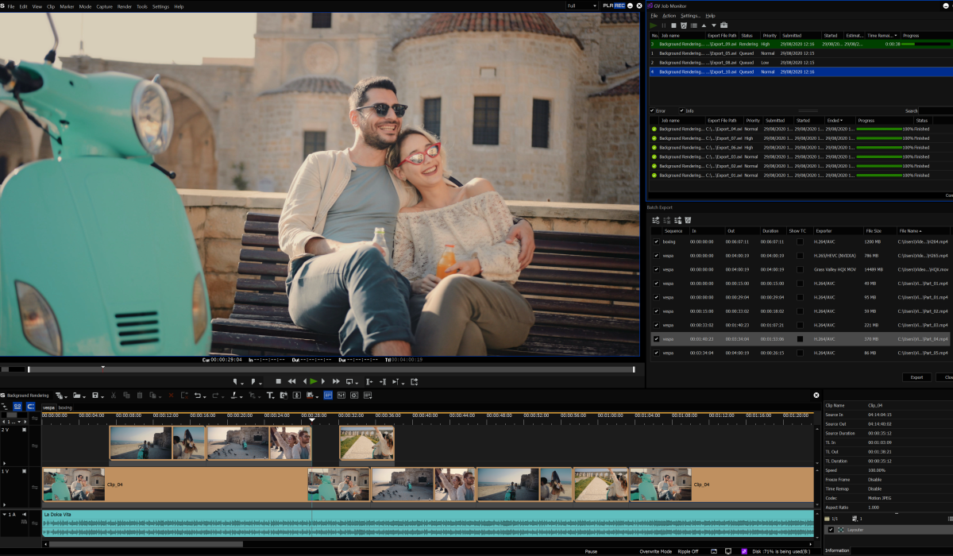Click the timeline horizontal scrollbar
Image resolution: width=953 pixels, height=556 pixels.
pyautogui.click(x=145, y=544)
